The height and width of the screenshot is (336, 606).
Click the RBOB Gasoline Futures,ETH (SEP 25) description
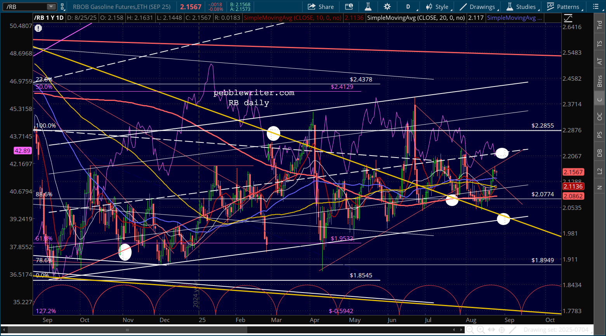point(122,7)
